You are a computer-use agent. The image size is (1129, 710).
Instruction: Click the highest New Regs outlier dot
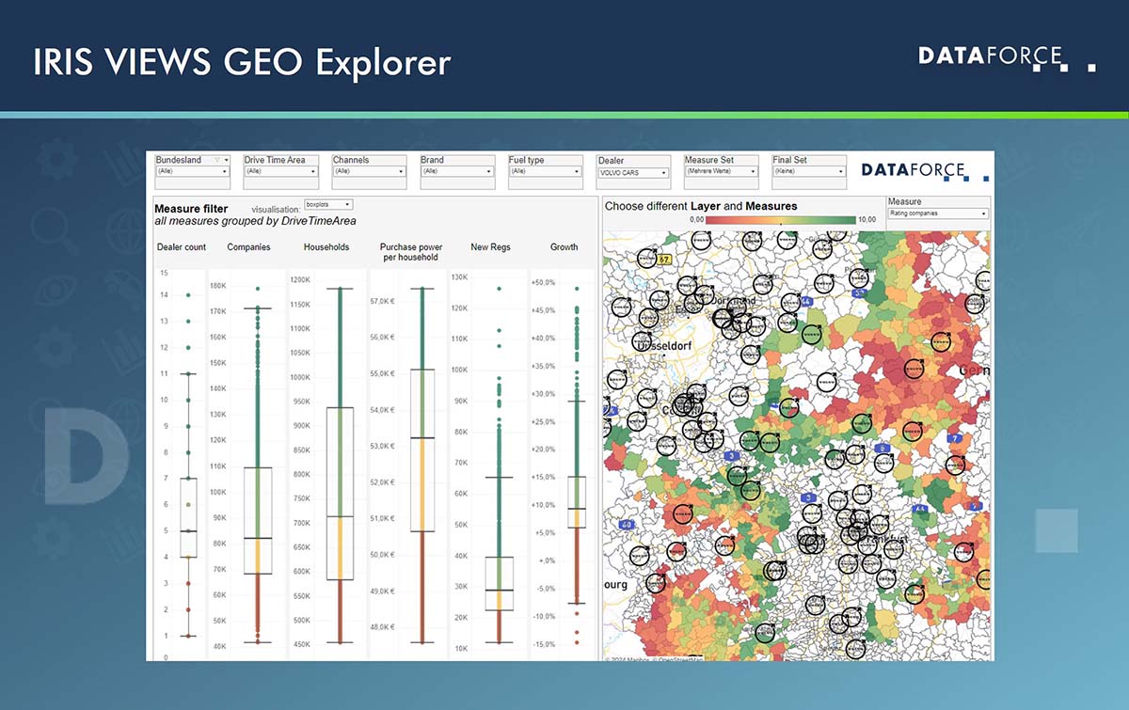(499, 290)
